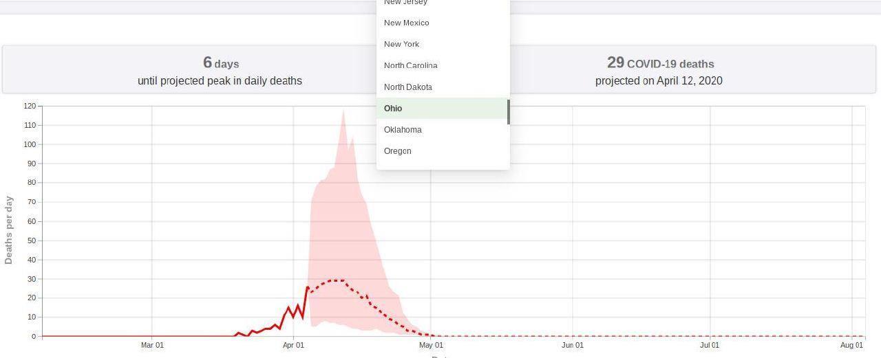Click the solid red observed deaths line peak
This screenshot has width=881, height=358.
[308, 287]
